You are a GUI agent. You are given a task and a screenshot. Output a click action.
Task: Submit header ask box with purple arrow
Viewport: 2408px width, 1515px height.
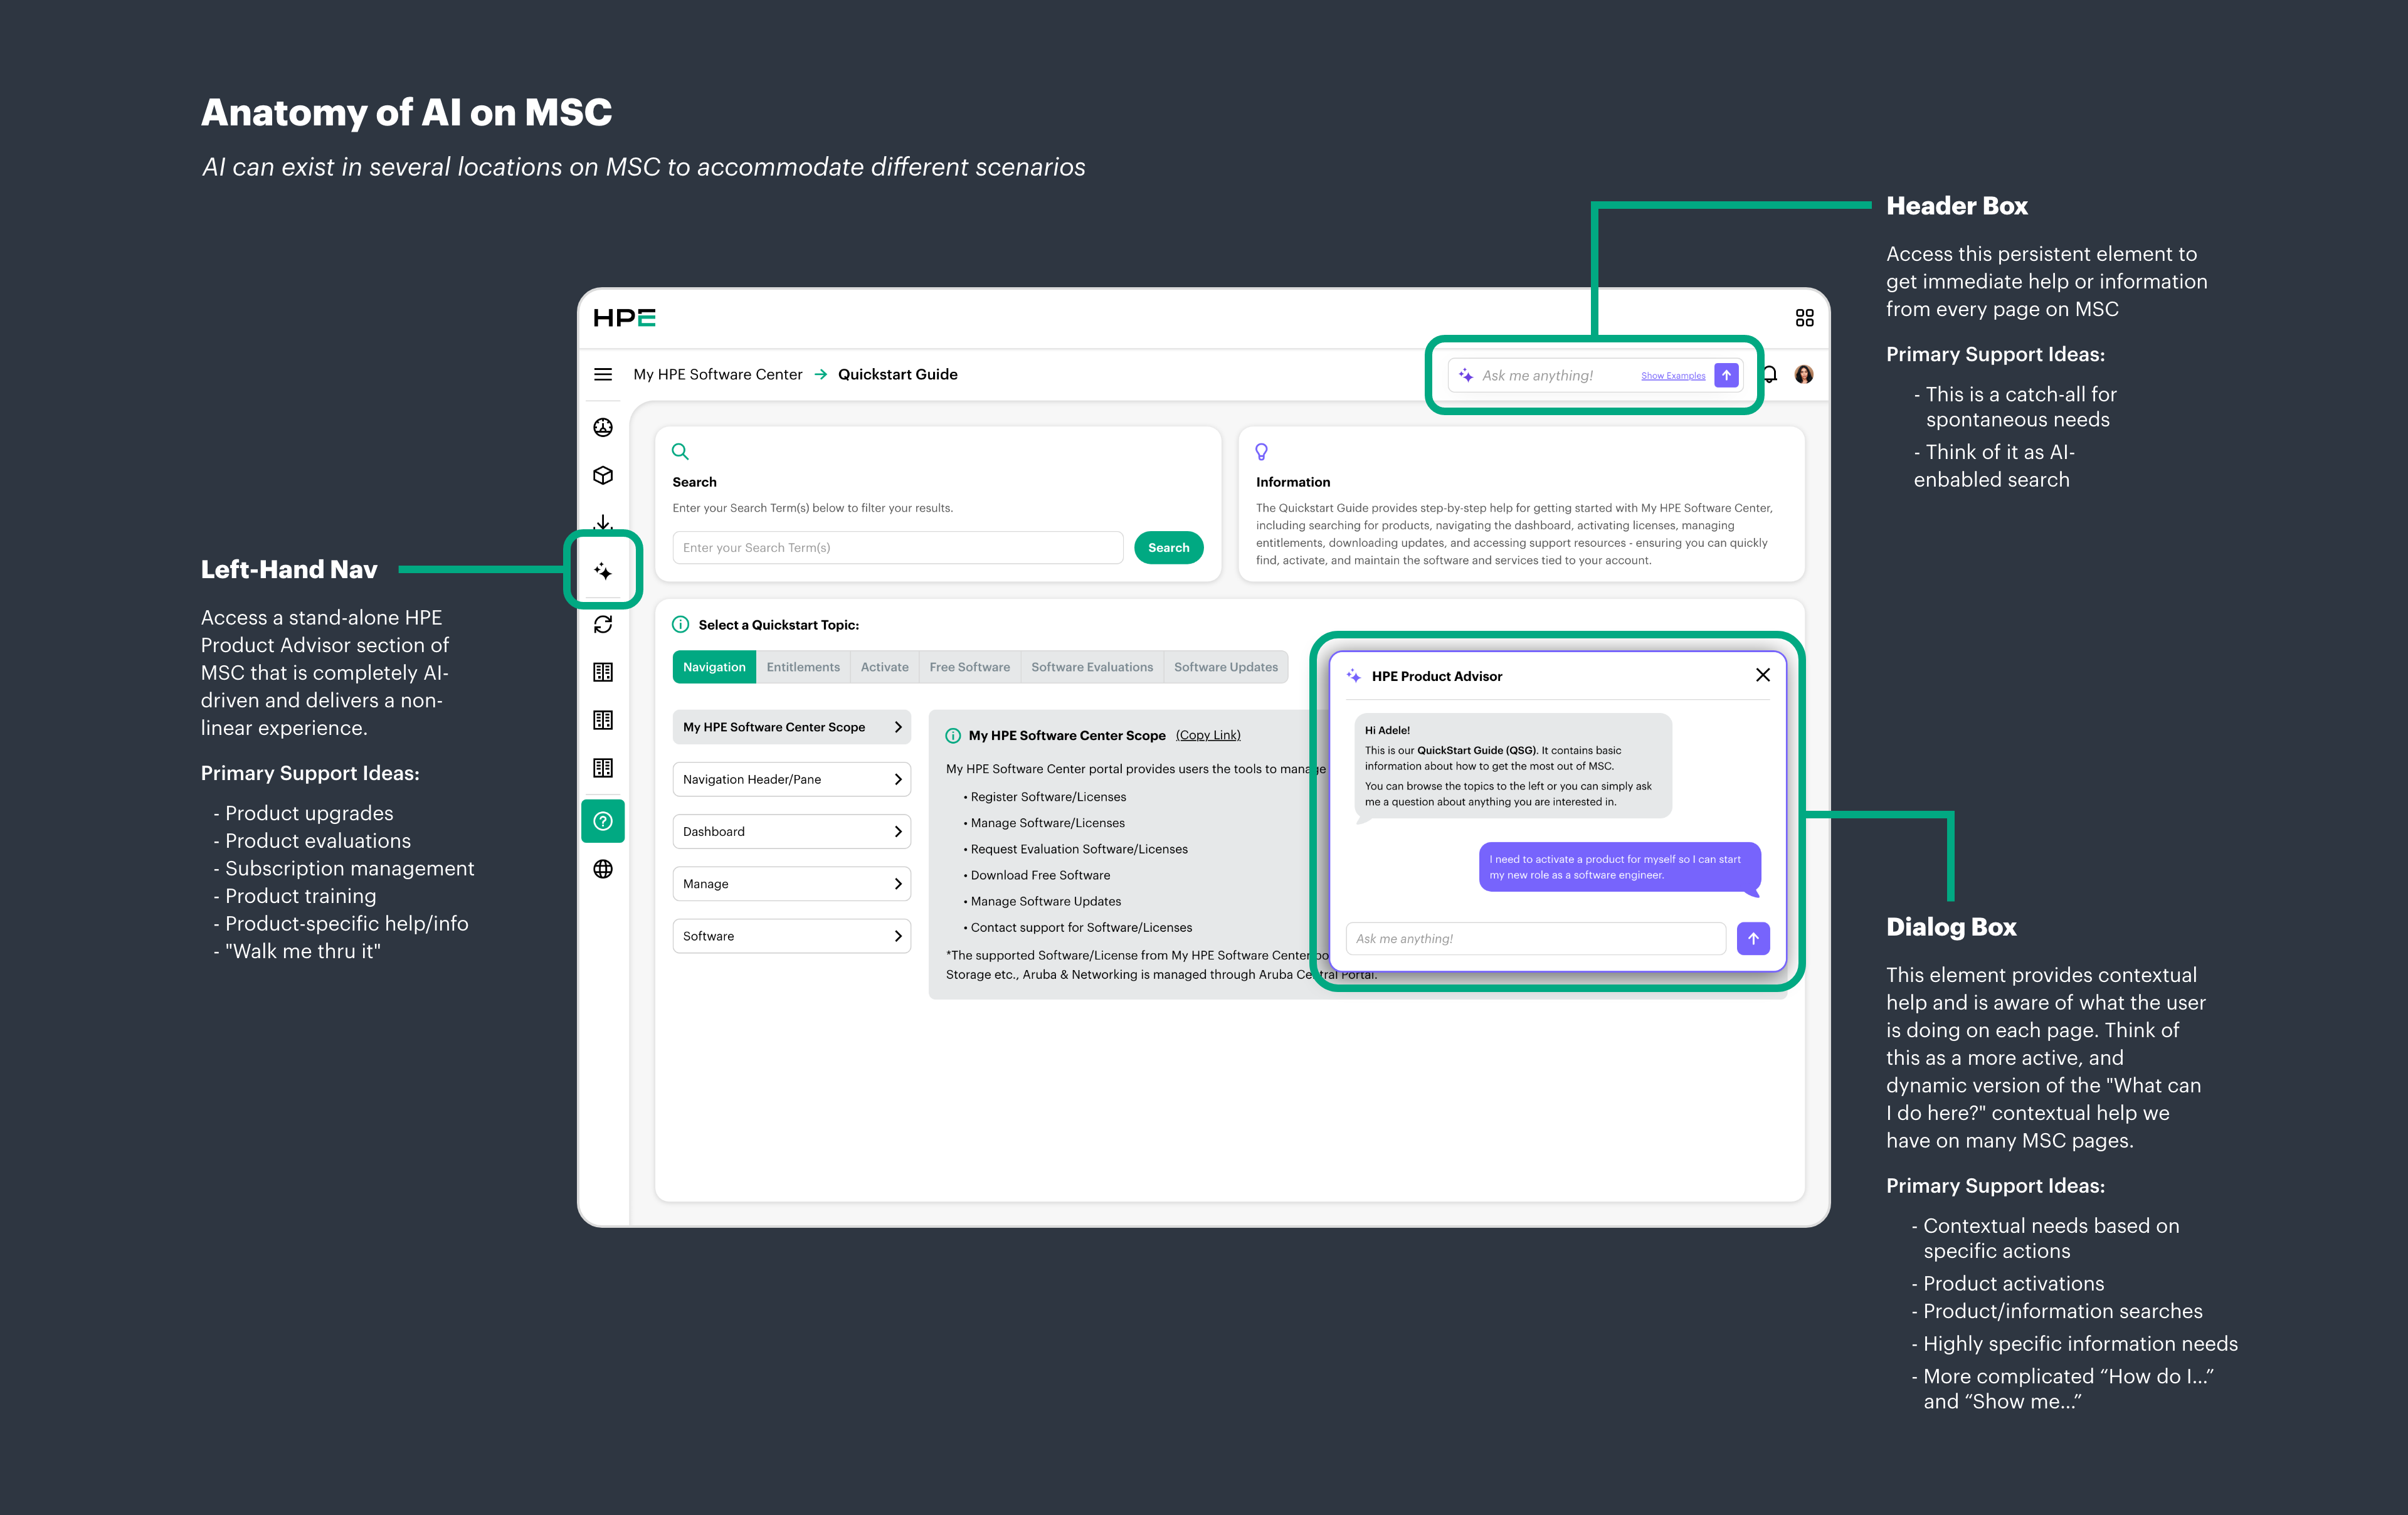[1727, 375]
